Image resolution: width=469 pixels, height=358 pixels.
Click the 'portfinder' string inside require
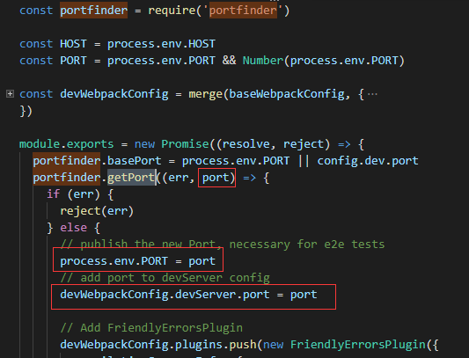point(243,11)
